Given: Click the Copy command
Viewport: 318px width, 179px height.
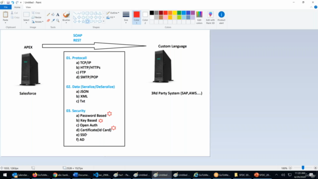Looking at the screenshot, I should click(15, 17).
